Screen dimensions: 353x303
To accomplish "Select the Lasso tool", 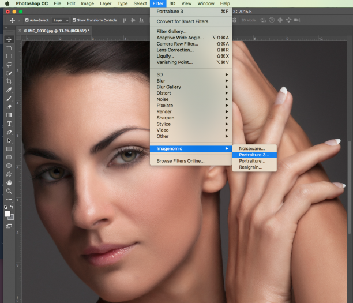I will [x=9, y=65].
